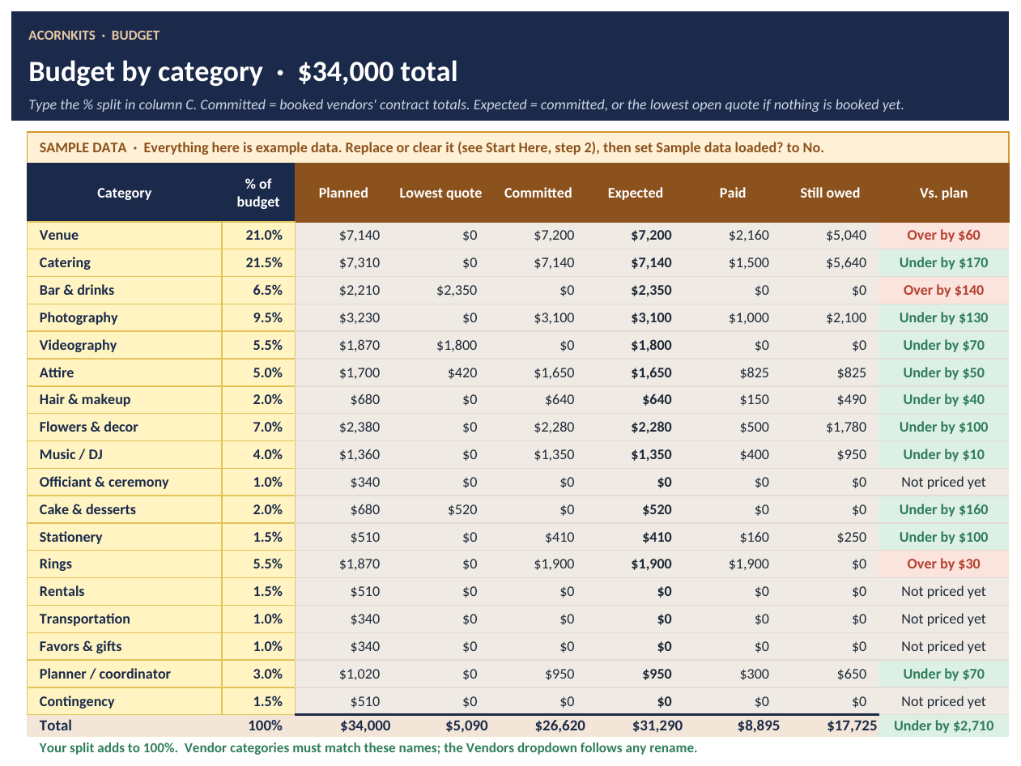The width and height of the screenshot is (1021, 766).
Task: Click the Planned column header
Action: pyautogui.click(x=343, y=193)
